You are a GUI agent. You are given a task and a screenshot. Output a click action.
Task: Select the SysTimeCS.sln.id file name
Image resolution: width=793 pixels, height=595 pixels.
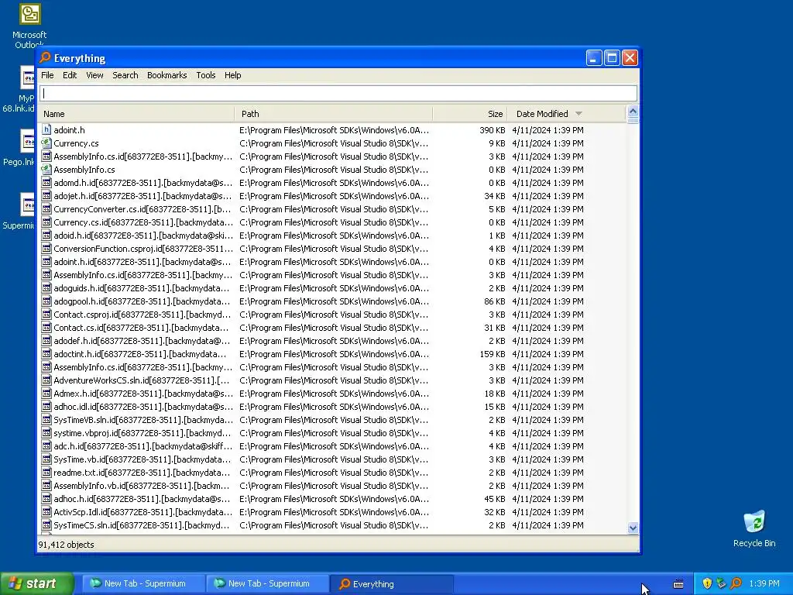(x=142, y=525)
